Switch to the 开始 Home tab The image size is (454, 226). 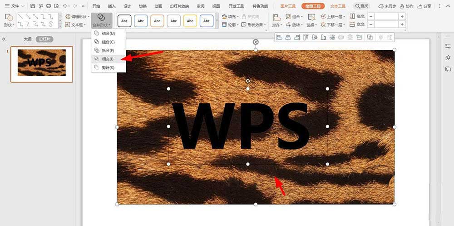[96, 6]
